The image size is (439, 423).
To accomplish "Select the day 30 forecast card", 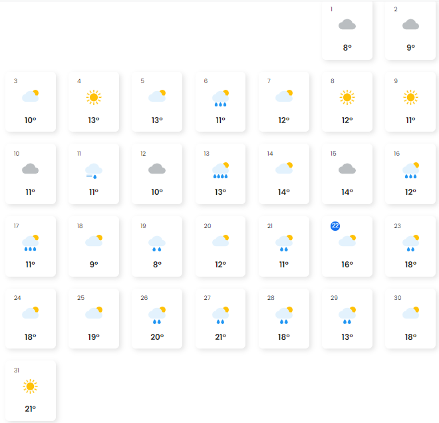I will point(410,318).
